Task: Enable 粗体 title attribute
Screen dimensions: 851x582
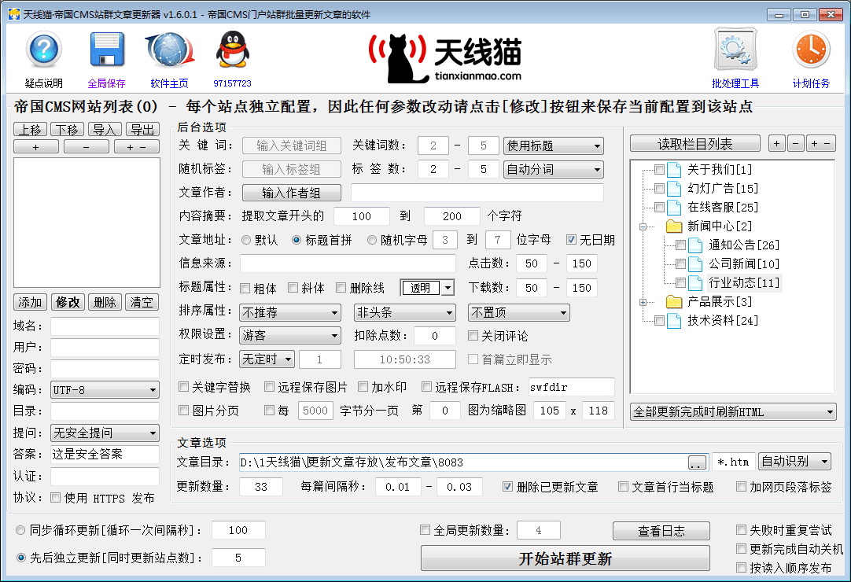Action: [245, 288]
